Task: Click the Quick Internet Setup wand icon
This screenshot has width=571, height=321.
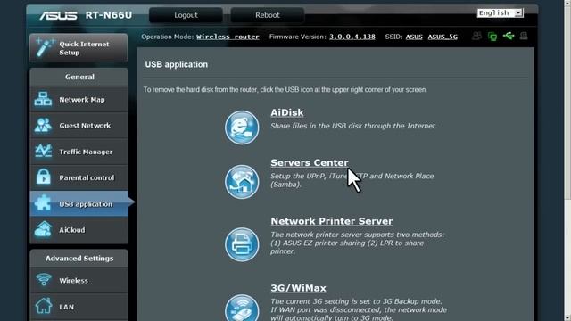Action: coord(45,47)
